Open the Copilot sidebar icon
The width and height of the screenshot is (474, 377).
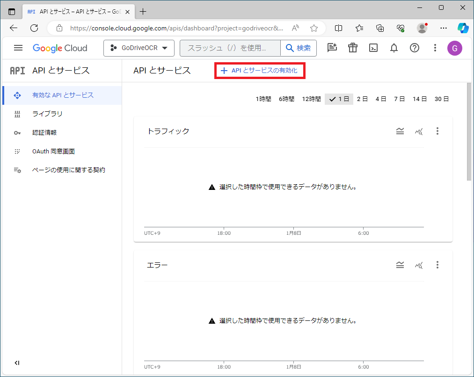click(463, 28)
